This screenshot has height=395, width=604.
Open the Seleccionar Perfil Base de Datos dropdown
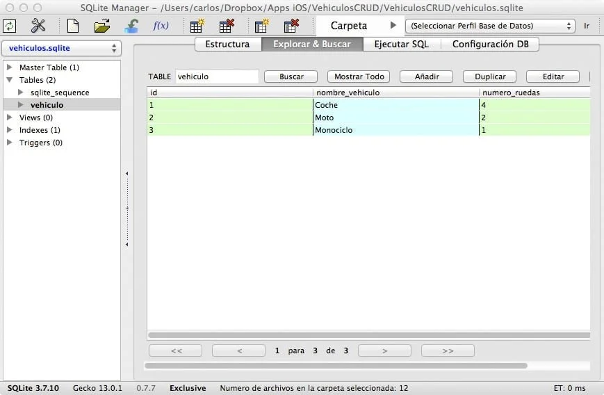pyautogui.click(x=490, y=26)
